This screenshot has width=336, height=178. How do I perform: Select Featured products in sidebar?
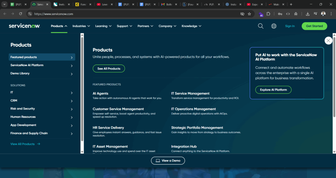(x=42, y=57)
